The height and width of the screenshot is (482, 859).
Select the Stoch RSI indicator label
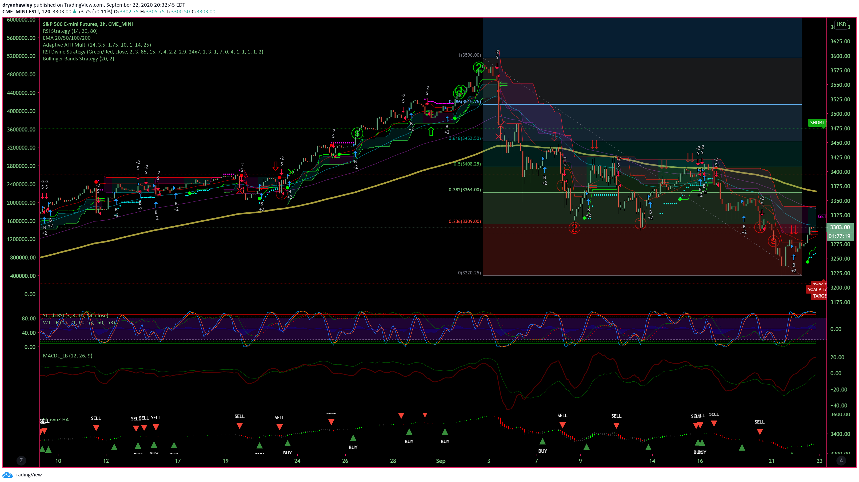coord(75,316)
